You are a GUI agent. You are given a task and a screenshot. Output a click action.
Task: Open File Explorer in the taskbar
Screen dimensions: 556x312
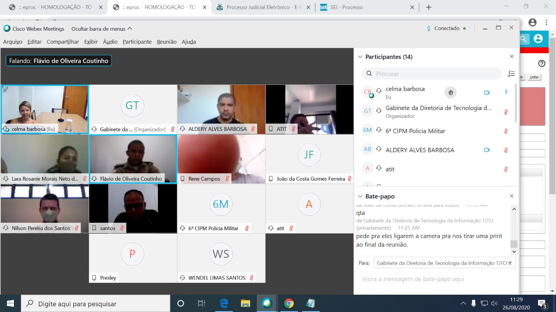245,303
